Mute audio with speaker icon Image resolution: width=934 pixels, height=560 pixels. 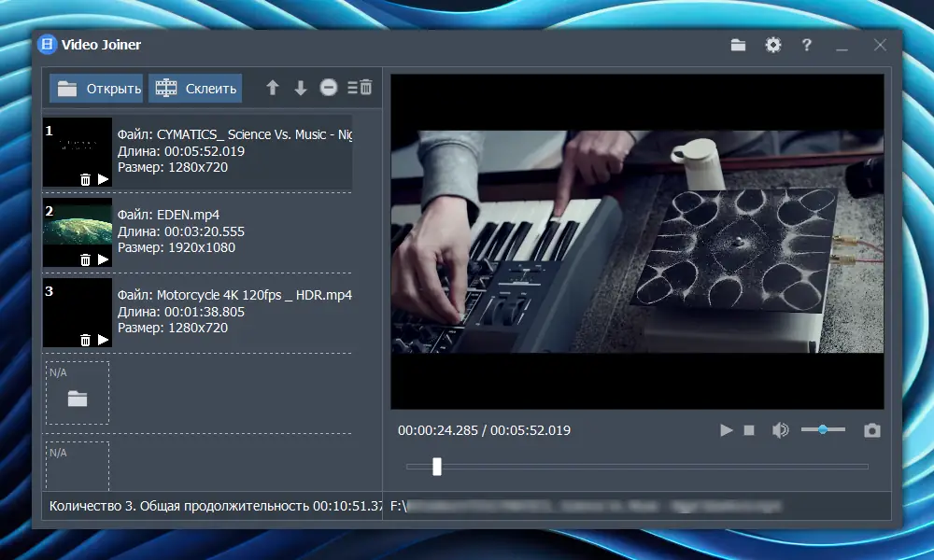(x=780, y=429)
